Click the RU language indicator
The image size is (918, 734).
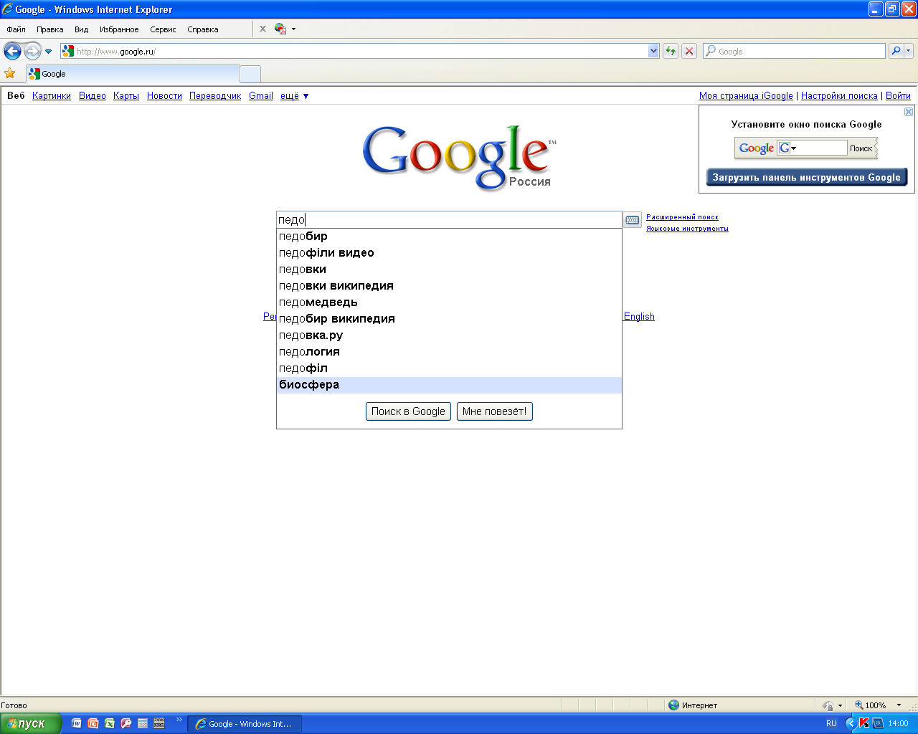click(831, 723)
